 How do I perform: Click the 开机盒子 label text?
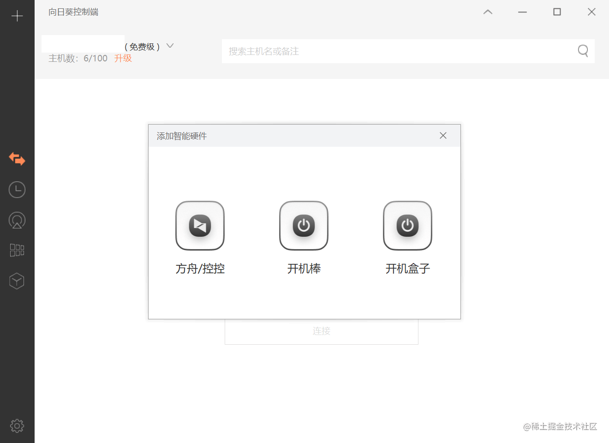point(407,269)
